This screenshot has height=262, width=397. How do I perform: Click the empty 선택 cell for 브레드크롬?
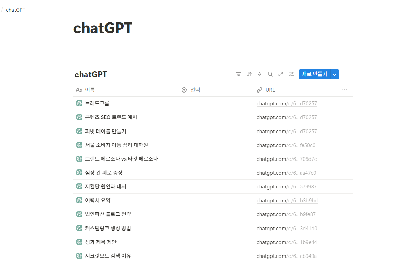[x=215, y=103]
